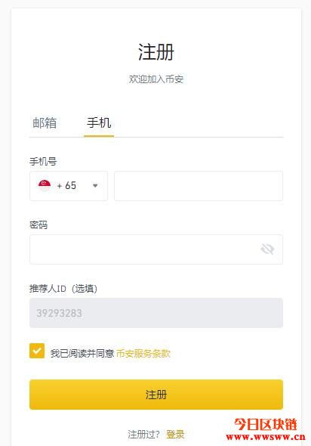The height and width of the screenshot is (446, 311).
Task: Open the +65 country code dropdown
Action: tap(69, 186)
